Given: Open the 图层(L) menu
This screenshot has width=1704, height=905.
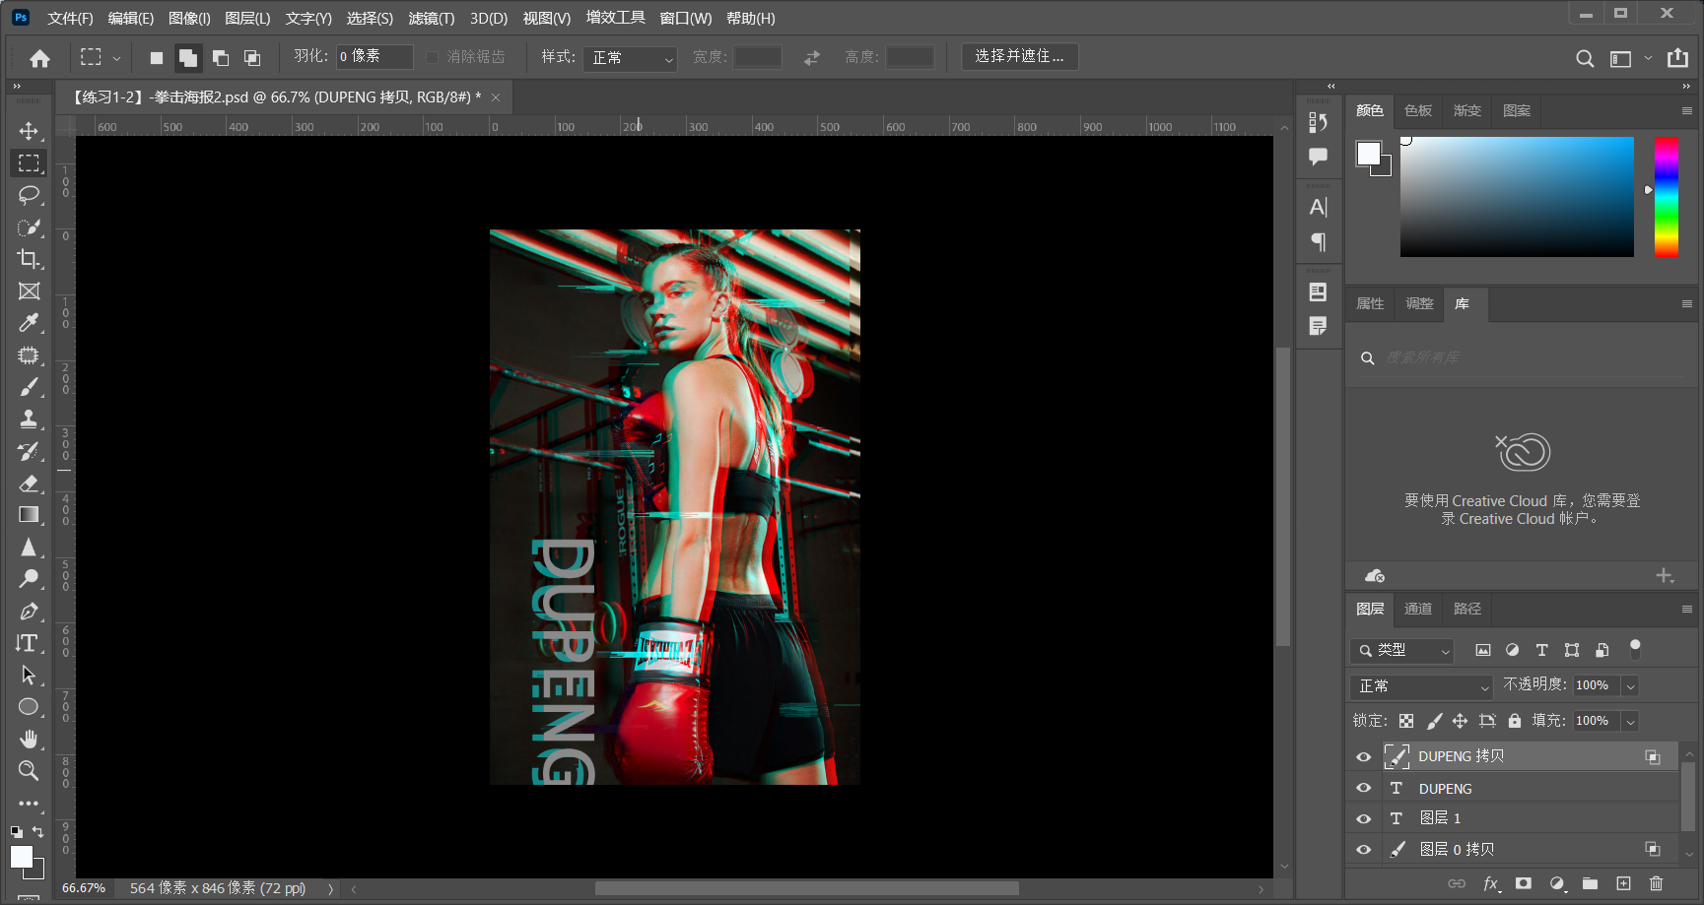Looking at the screenshot, I should [x=247, y=18].
